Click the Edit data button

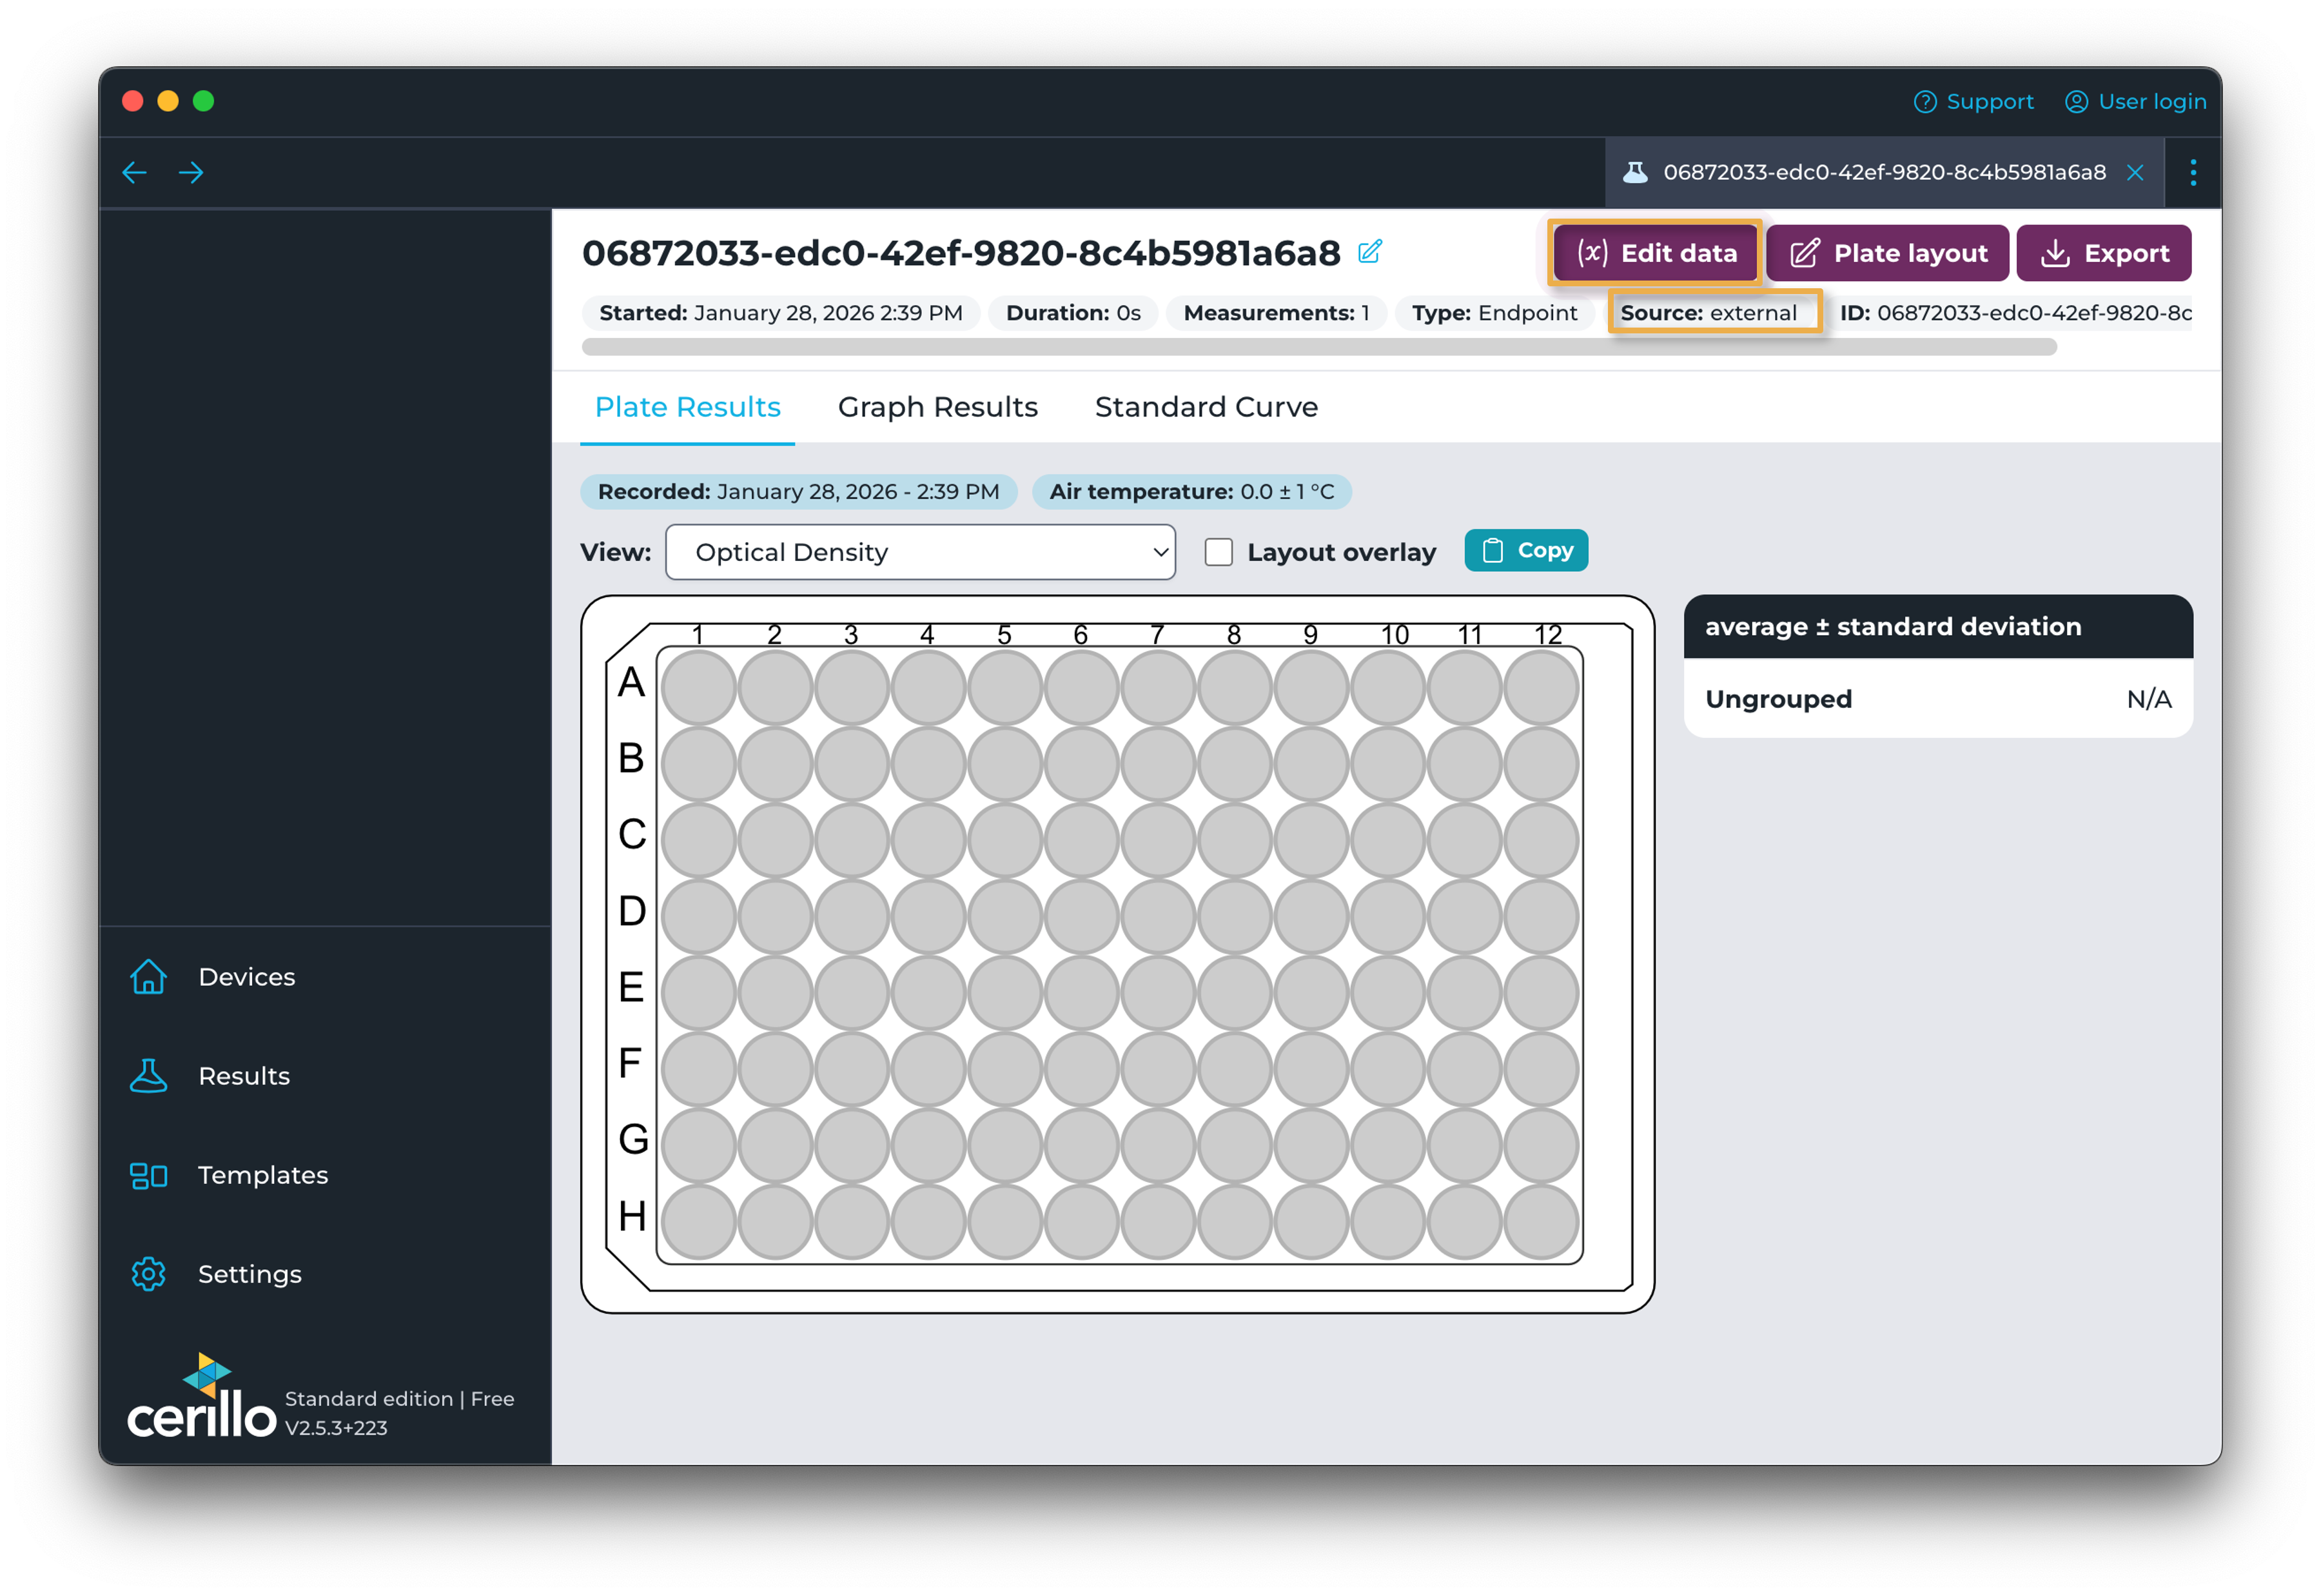[x=1655, y=253]
